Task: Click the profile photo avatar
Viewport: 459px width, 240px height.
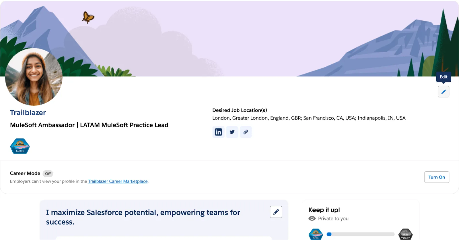Action: pos(34,77)
